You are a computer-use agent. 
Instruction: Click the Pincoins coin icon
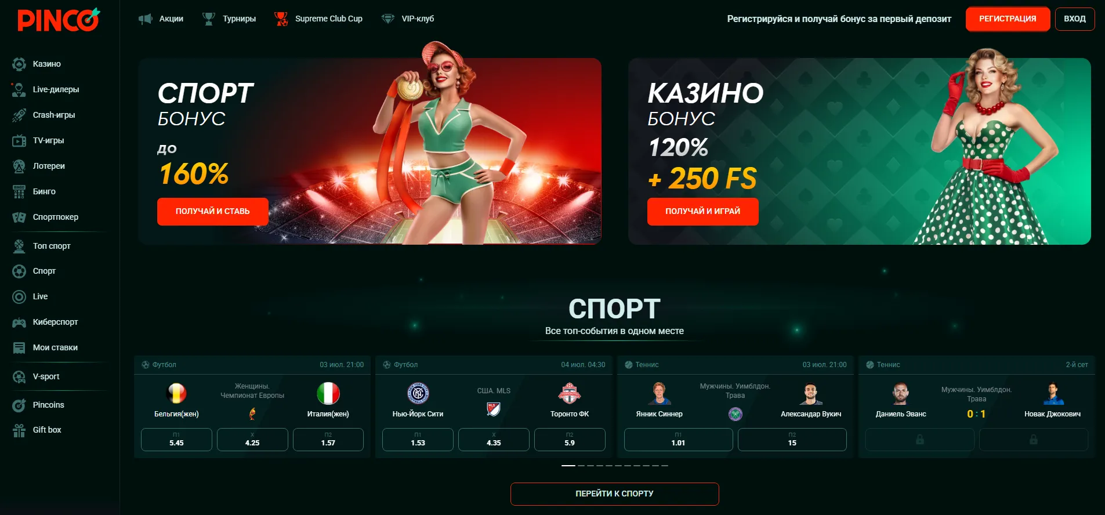pyautogui.click(x=19, y=405)
